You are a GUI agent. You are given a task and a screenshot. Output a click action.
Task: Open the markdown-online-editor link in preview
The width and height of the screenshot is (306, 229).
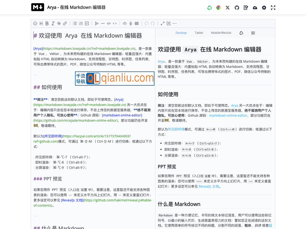click(x=228, y=115)
